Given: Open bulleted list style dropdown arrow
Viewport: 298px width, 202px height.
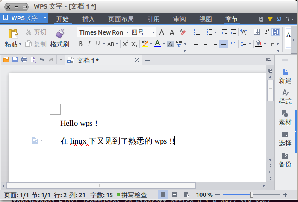Looking at the screenshot, I should pos(203,32).
